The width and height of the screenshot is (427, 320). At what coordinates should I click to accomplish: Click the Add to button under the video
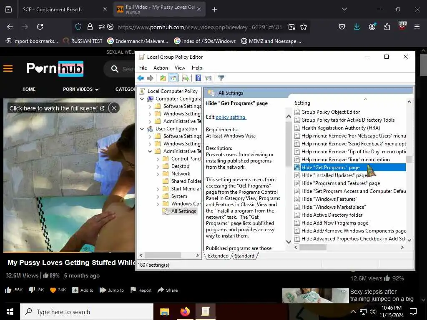tap(83, 290)
